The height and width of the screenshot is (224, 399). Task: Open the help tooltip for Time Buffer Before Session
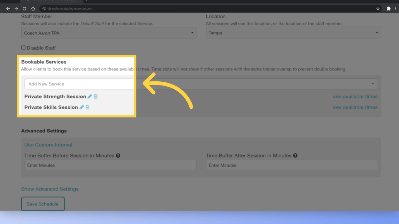[x=118, y=155]
